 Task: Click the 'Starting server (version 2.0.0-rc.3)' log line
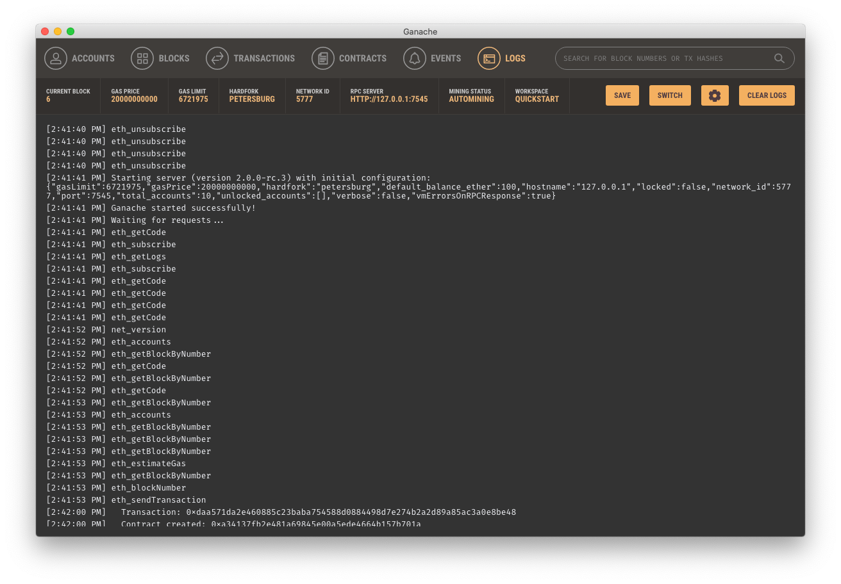click(238, 178)
